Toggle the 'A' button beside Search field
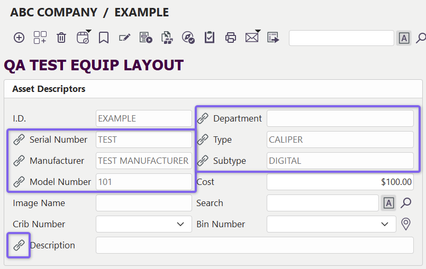Image resolution: width=426 pixels, height=269 pixels. [388, 203]
